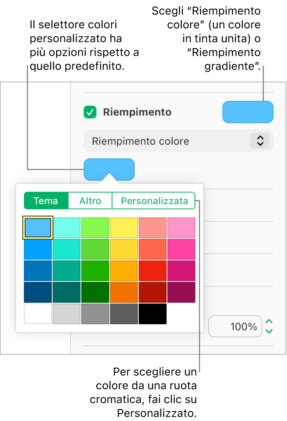Disable the Riempimento checkbox

tap(90, 112)
